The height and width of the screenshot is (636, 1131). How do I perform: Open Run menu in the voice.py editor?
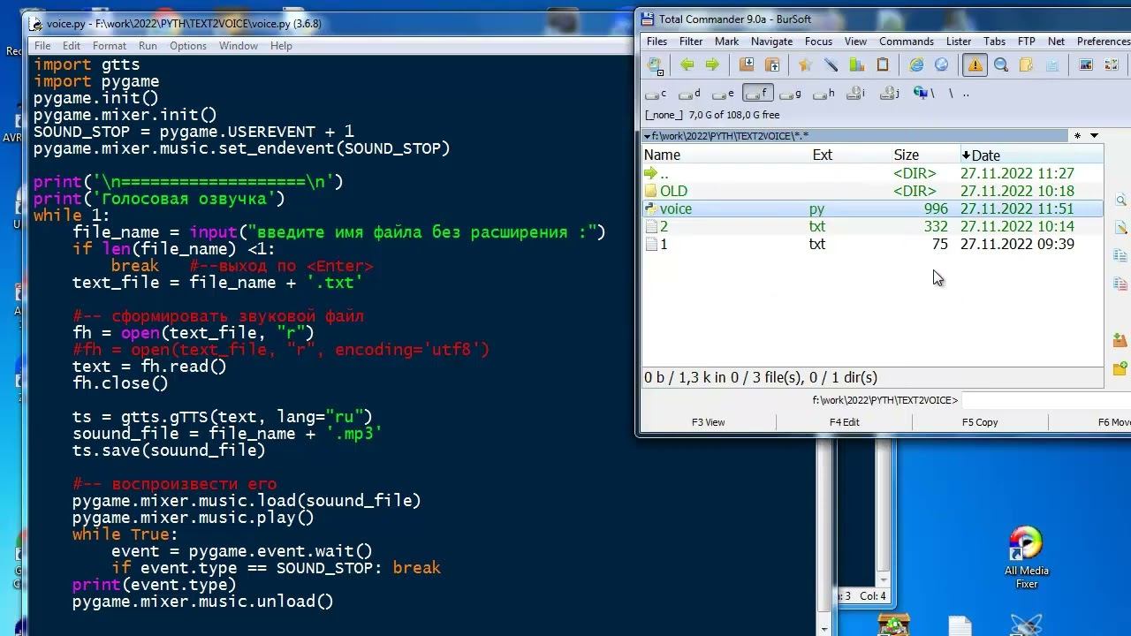click(x=148, y=46)
